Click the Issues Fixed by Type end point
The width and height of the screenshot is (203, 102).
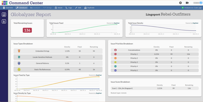99,77
